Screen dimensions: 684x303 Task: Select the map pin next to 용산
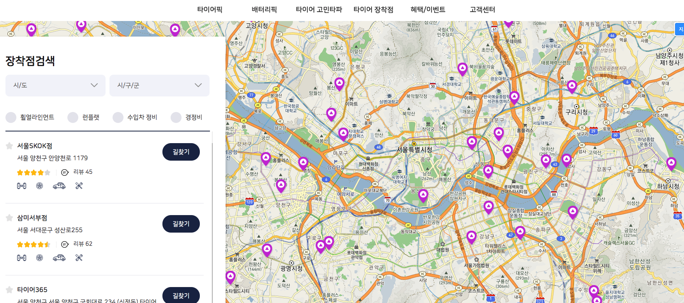(x=423, y=195)
